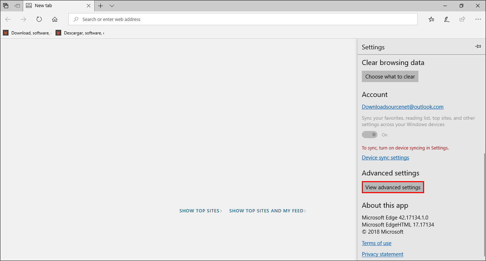Screen dimensions: 486x261
Task: Pin the Settings pane
Action: [x=478, y=47]
